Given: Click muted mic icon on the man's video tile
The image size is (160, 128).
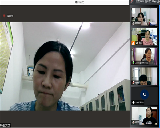Looking at the screenshot, I should 133,83.
